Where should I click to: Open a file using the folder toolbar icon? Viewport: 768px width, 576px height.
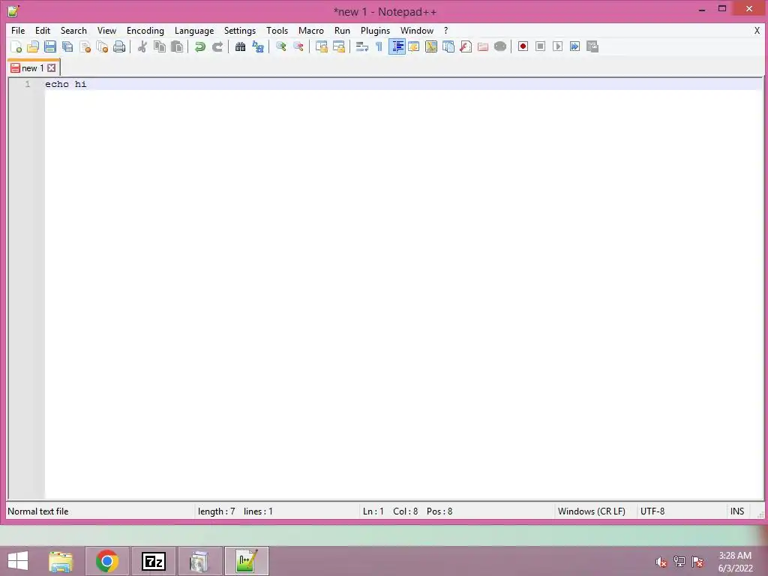click(x=33, y=46)
